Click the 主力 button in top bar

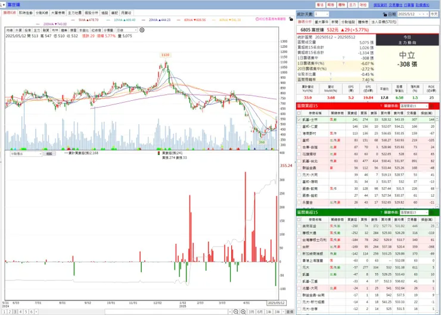point(352,5)
